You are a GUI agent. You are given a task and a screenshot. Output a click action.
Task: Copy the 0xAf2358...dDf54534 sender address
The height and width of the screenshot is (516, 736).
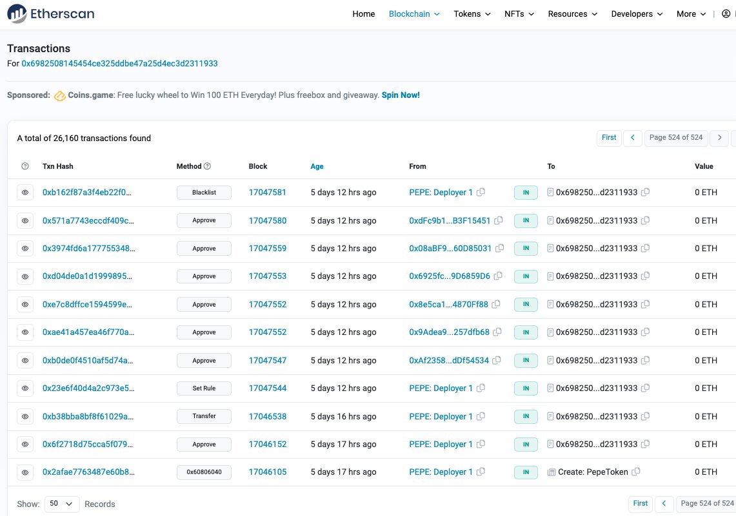[497, 360]
